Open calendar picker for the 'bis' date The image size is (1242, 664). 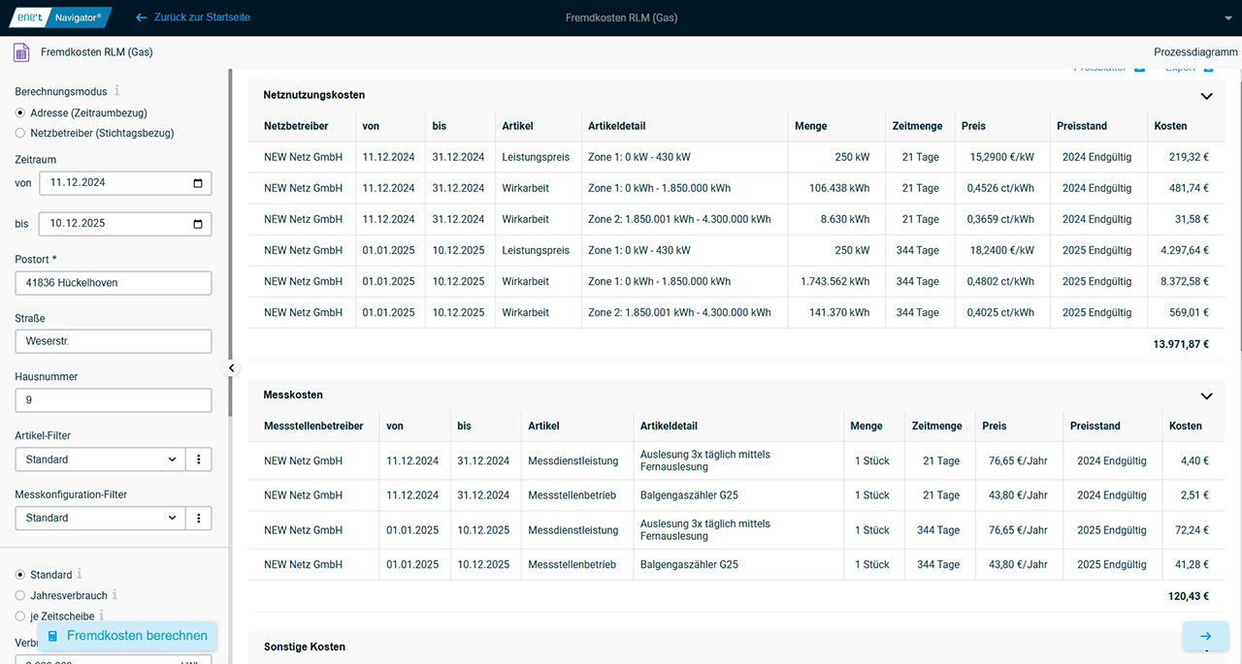tap(198, 224)
